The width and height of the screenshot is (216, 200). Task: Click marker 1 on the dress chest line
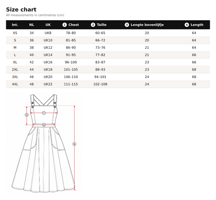[44, 113]
